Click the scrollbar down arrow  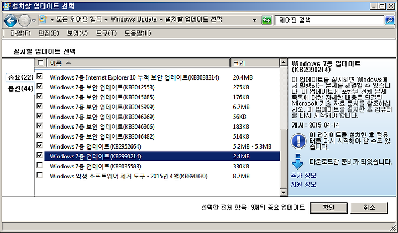pyautogui.click(x=284, y=193)
